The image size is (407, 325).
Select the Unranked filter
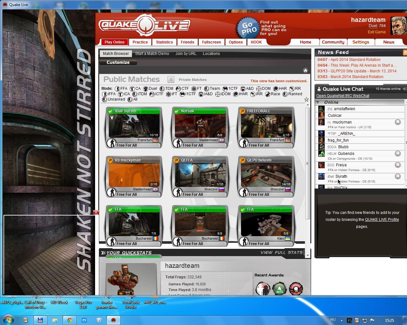pos(113,99)
